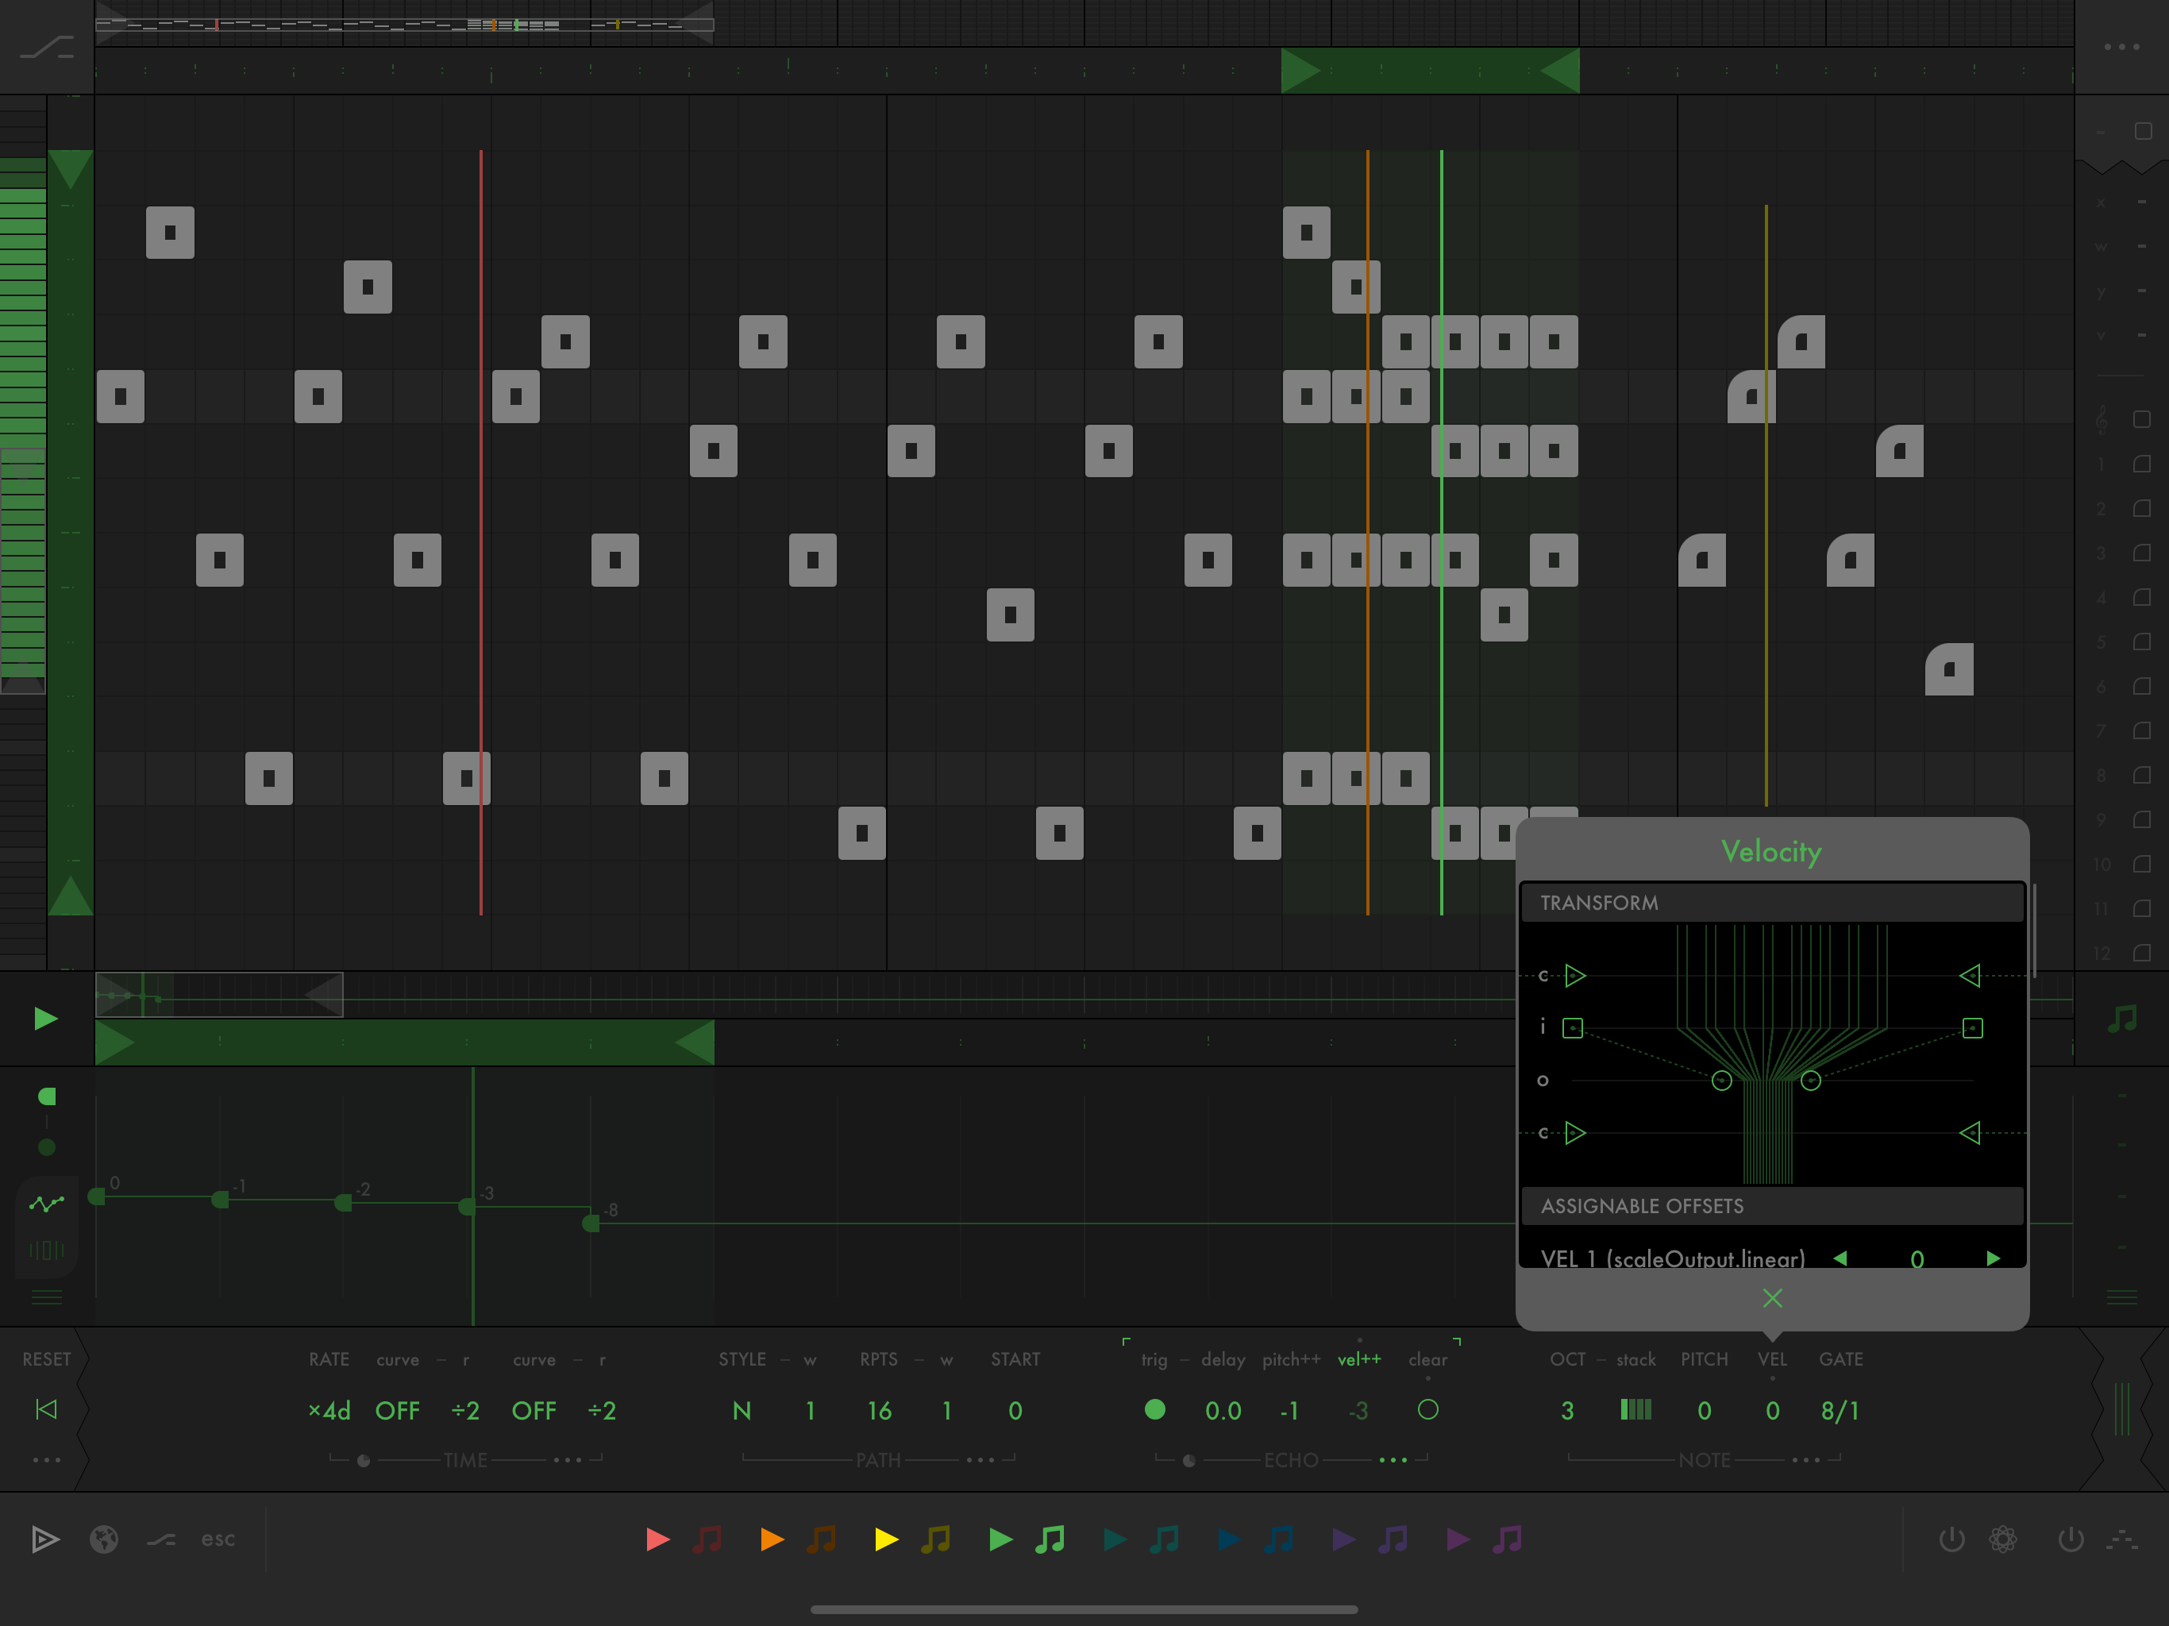Screen dimensions: 2169x1626
Task: Open the three-dots menu at top right
Action: pos(2121,46)
